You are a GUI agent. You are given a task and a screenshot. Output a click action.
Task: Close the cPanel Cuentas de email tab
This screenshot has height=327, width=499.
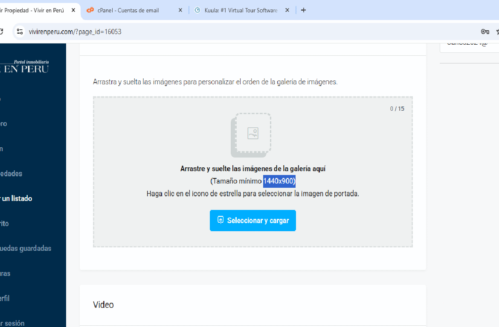[x=180, y=10]
